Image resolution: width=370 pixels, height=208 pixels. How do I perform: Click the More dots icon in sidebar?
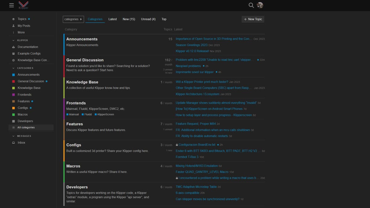(x=13, y=32)
